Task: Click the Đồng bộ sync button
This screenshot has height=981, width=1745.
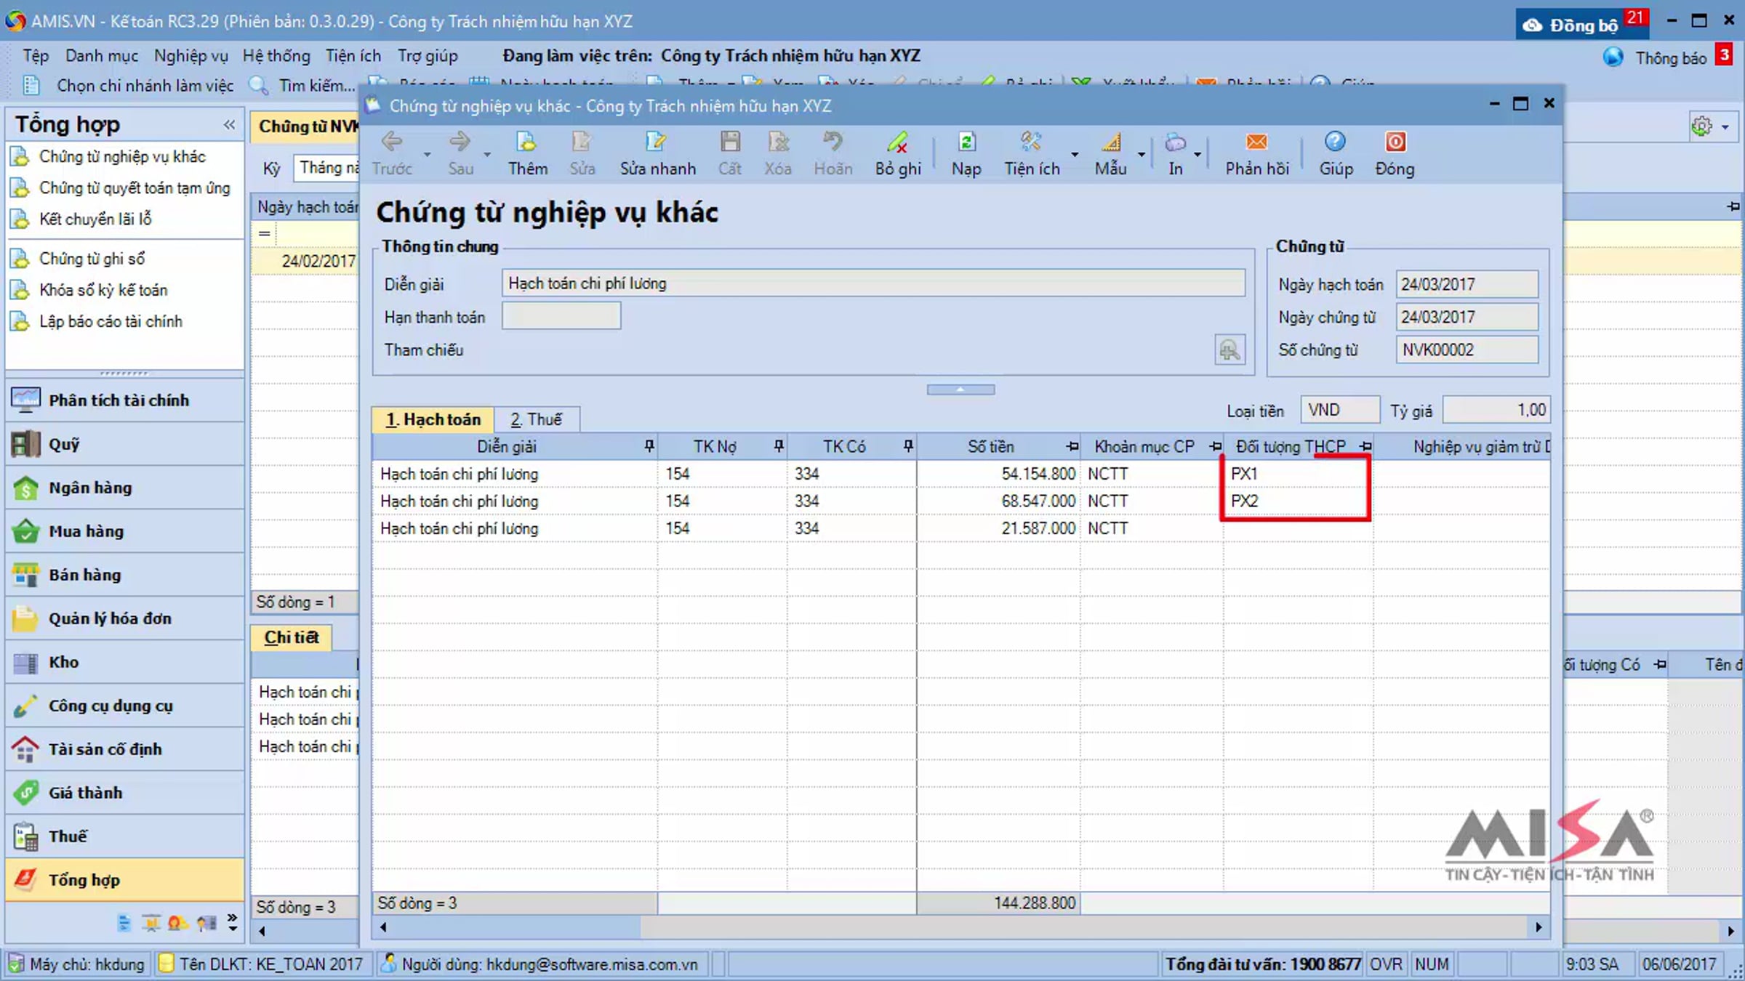Action: tap(1583, 24)
